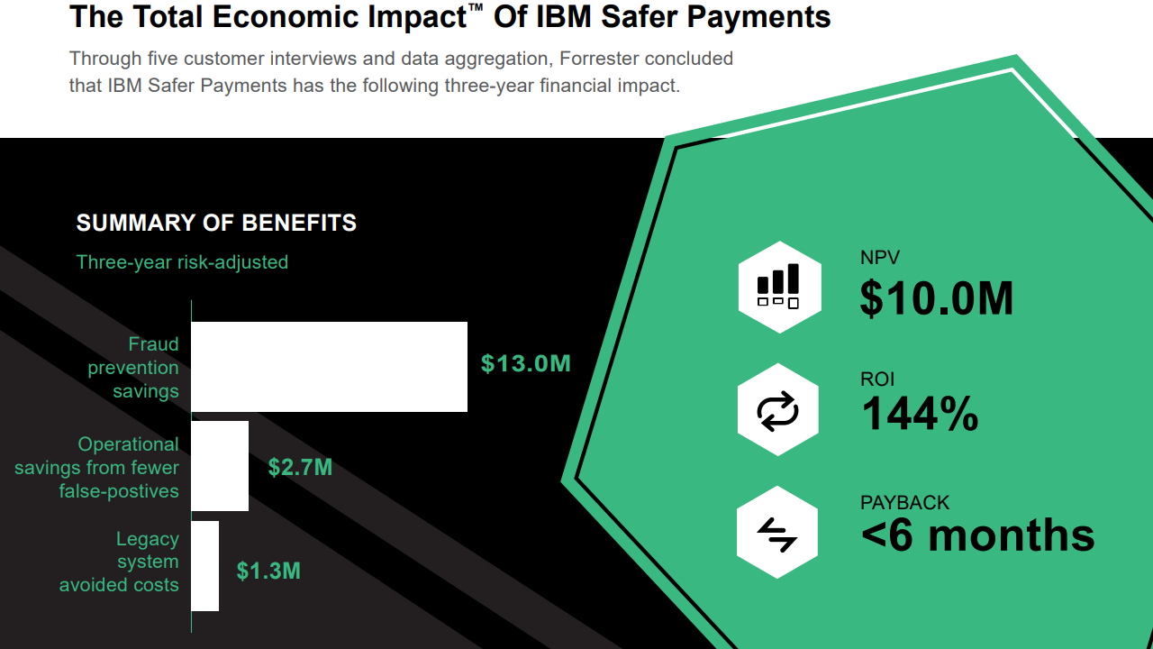
Task: Click the Forrester concluded introduction paragraph
Action: (x=401, y=72)
